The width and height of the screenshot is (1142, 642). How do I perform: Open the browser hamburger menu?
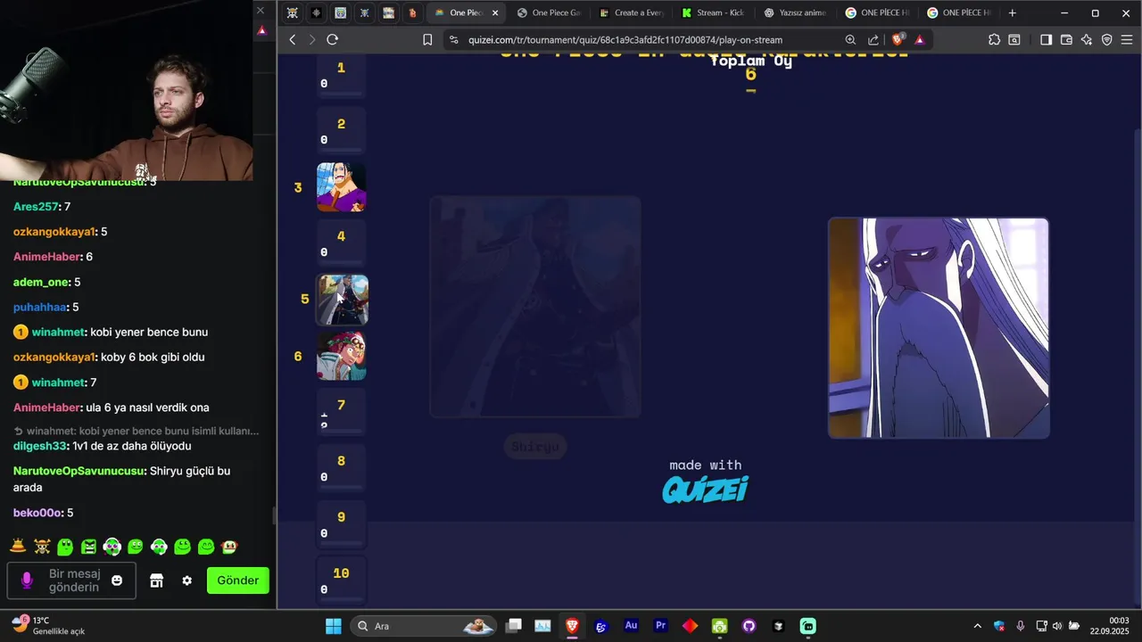[1127, 39]
